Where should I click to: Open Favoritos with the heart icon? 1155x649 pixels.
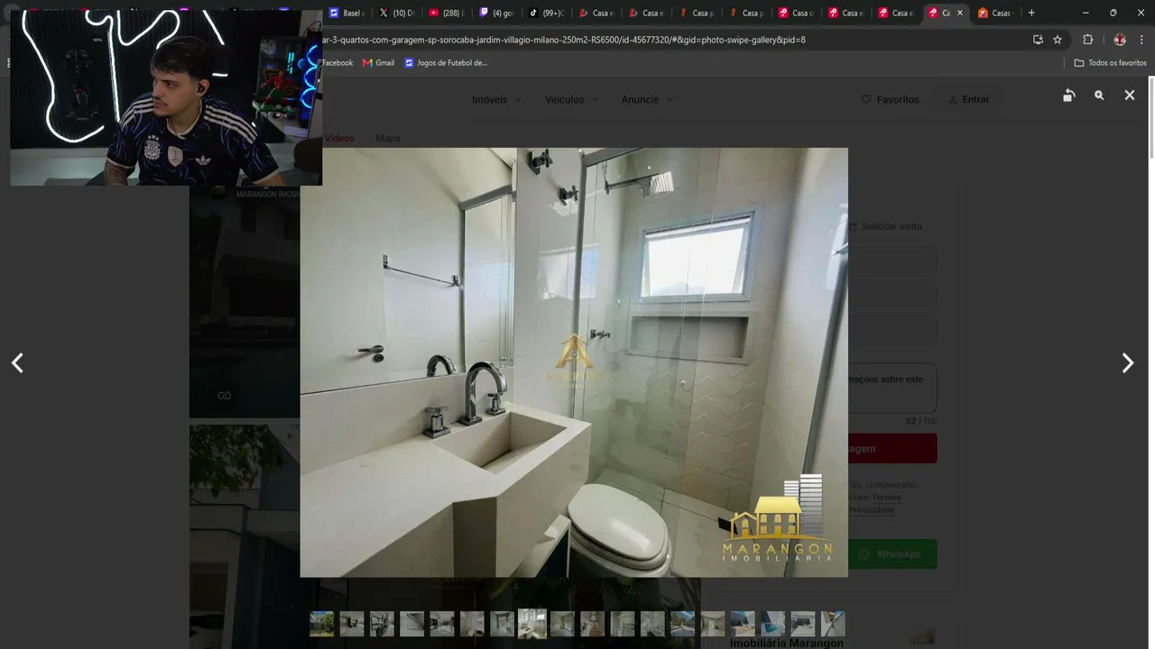coord(890,99)
